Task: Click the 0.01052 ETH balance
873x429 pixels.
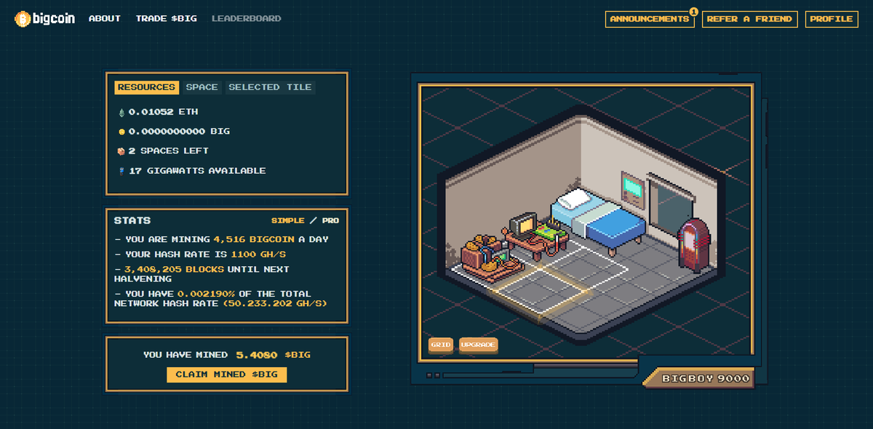Action: pyautogui.click(x=164, y=112)
